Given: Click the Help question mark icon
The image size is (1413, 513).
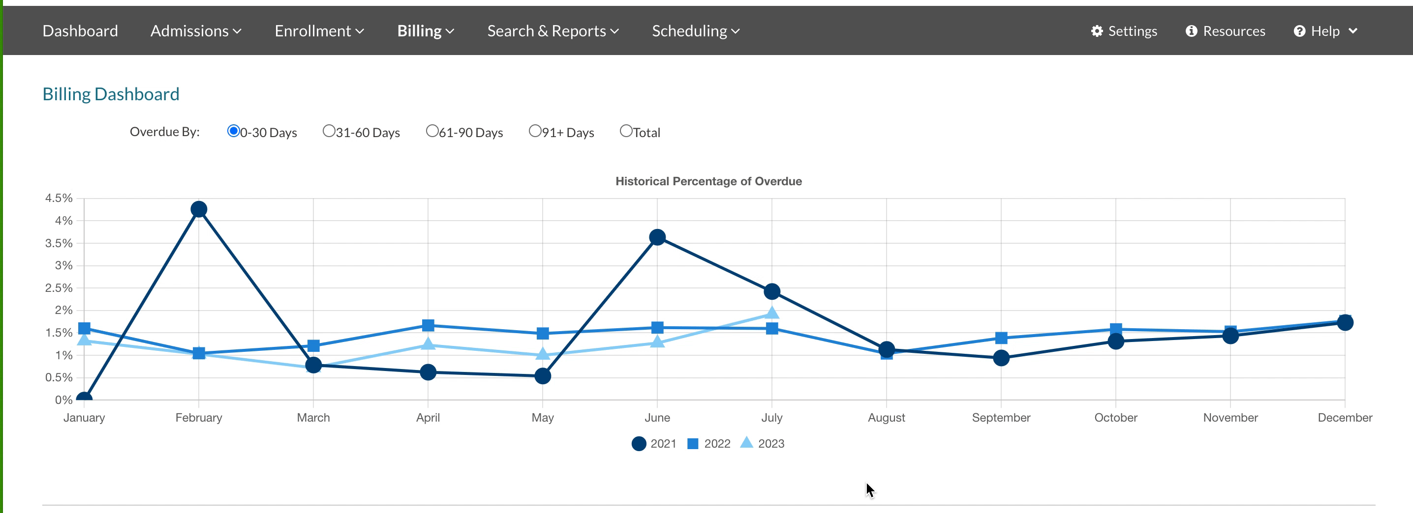Looking at the screenshot, I should 1299,31.
